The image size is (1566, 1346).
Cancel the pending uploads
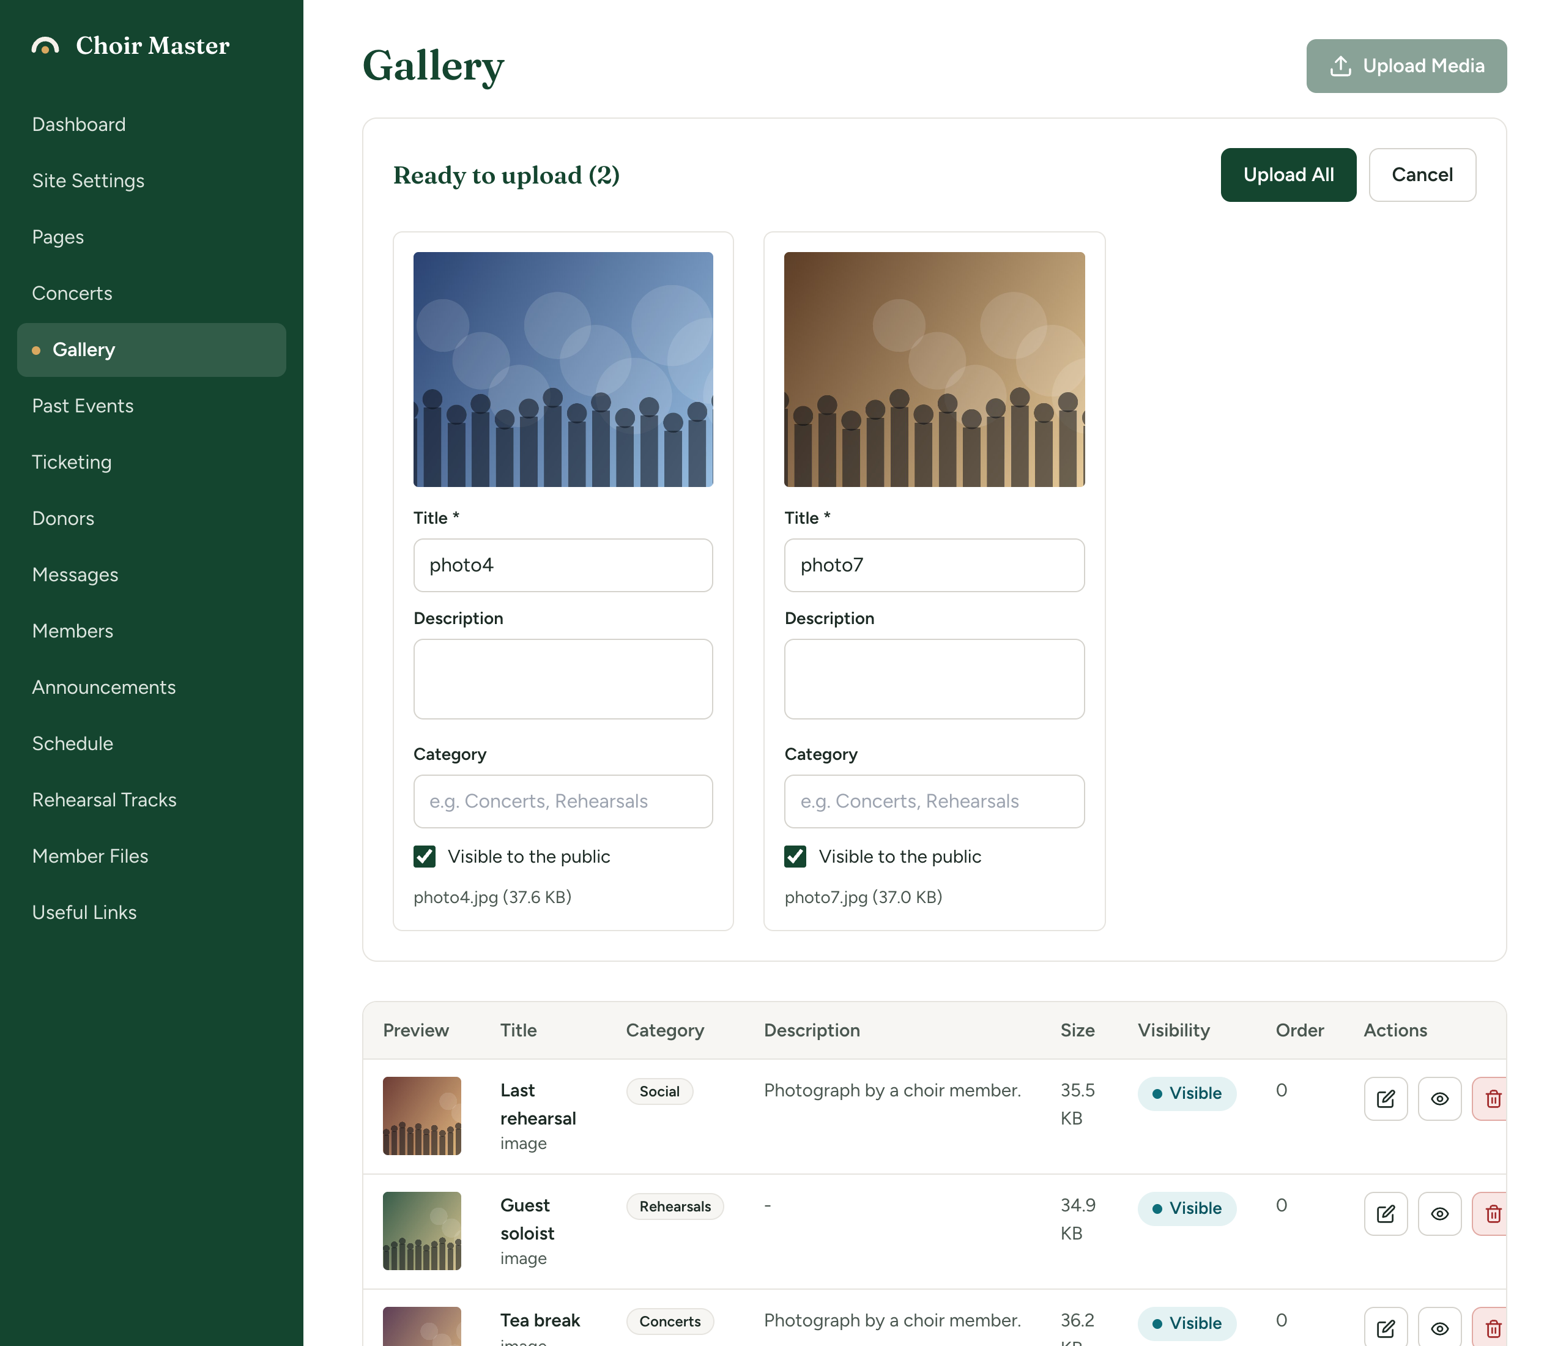(x=1422, y=174)
